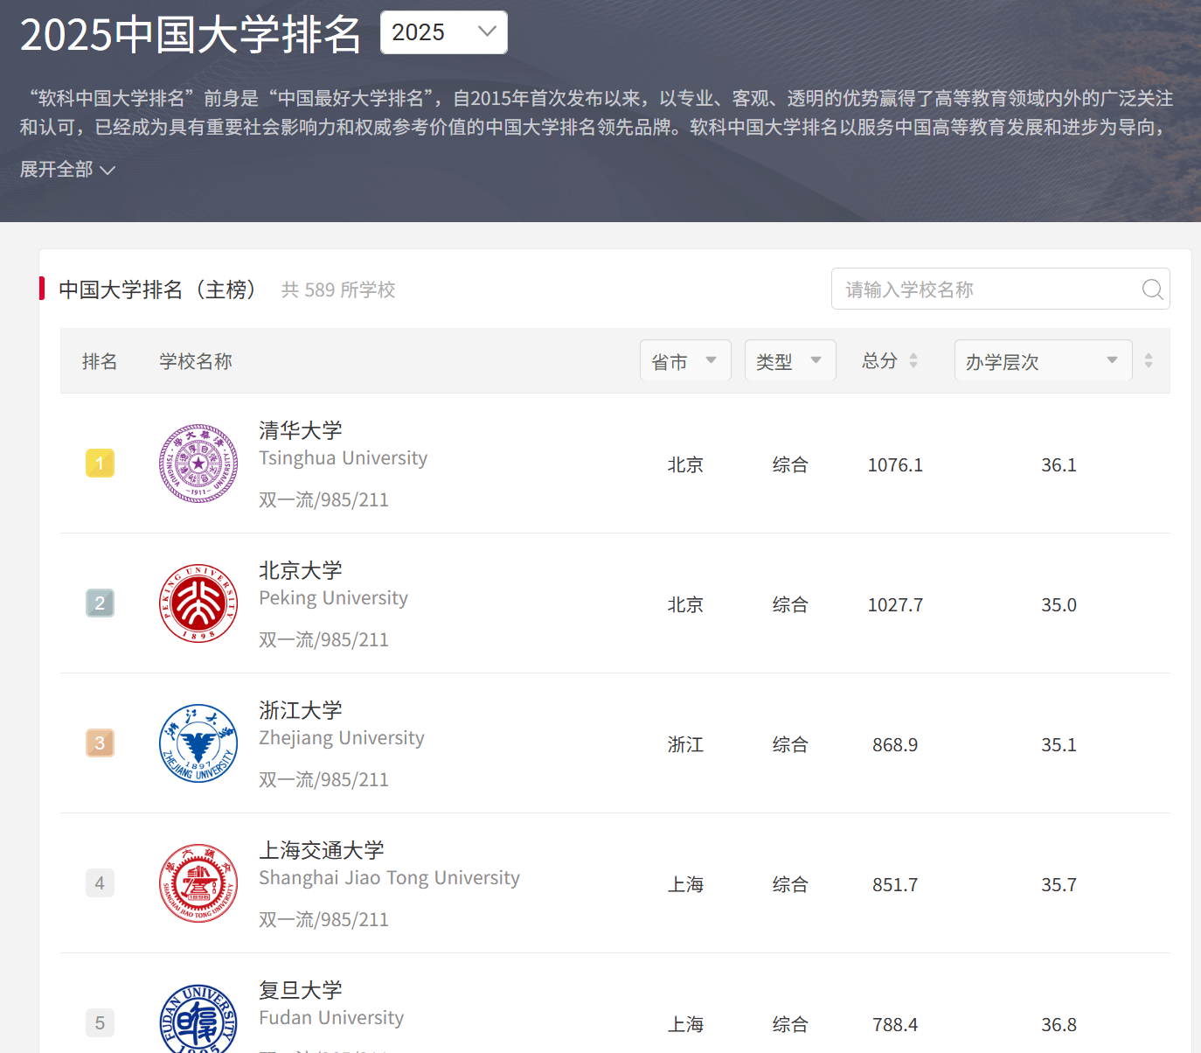Click 办学层次 value 35.7

(x=1059, y=885)
